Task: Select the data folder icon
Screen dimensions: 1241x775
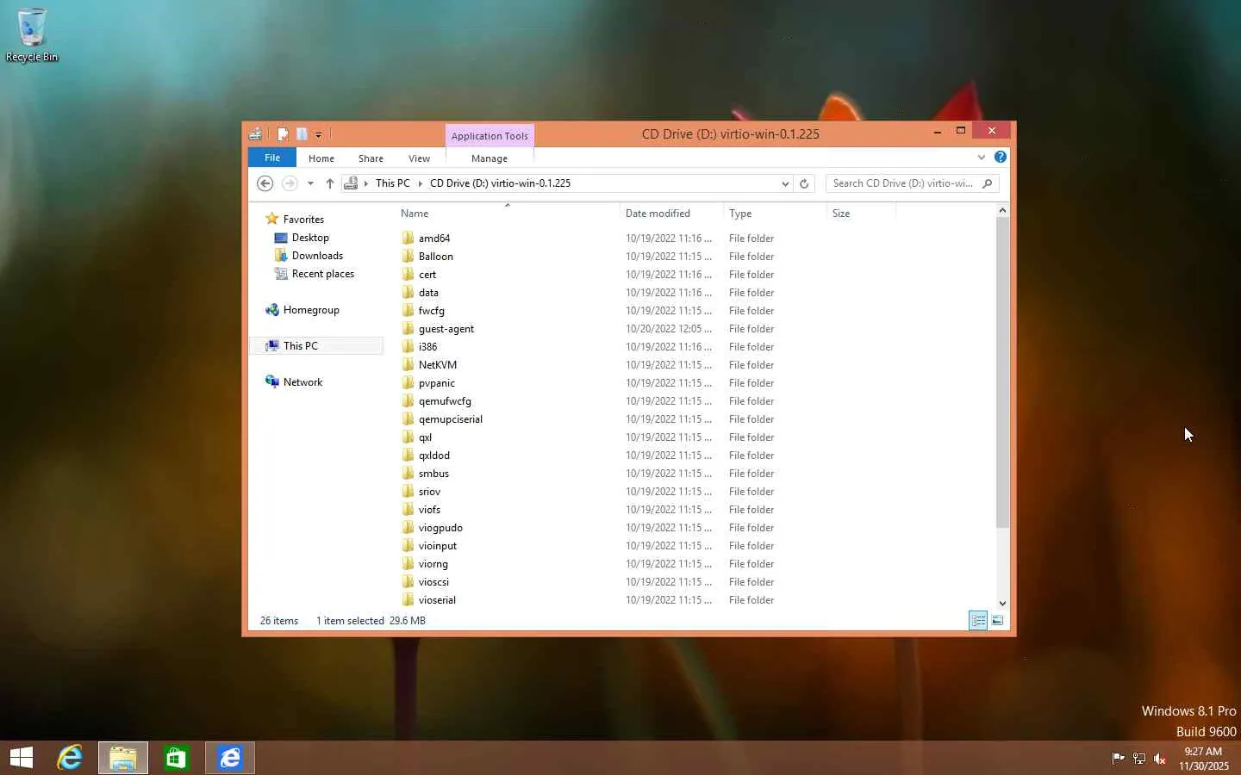Action: [x=408, y=292]
